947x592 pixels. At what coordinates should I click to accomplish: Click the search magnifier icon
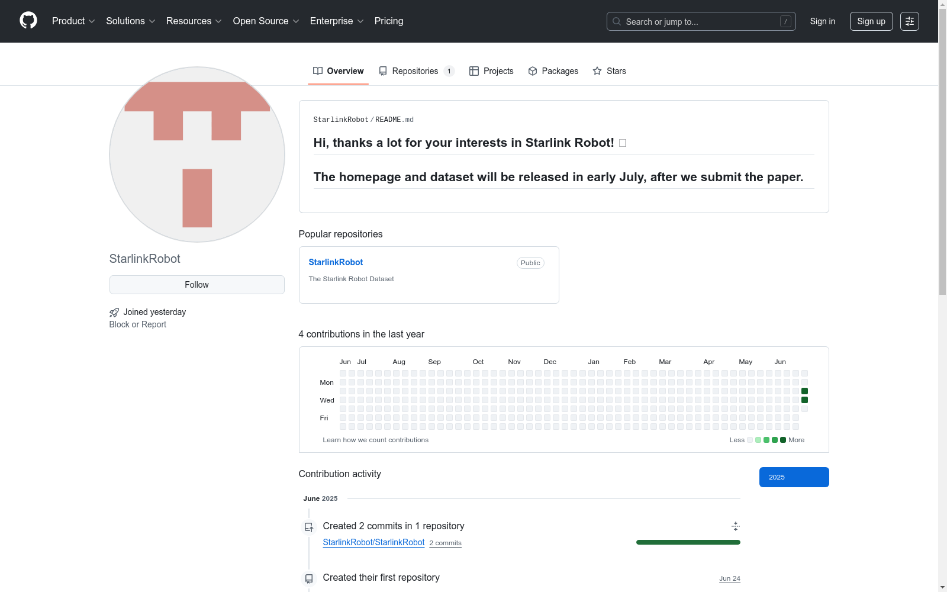(617, 21)
